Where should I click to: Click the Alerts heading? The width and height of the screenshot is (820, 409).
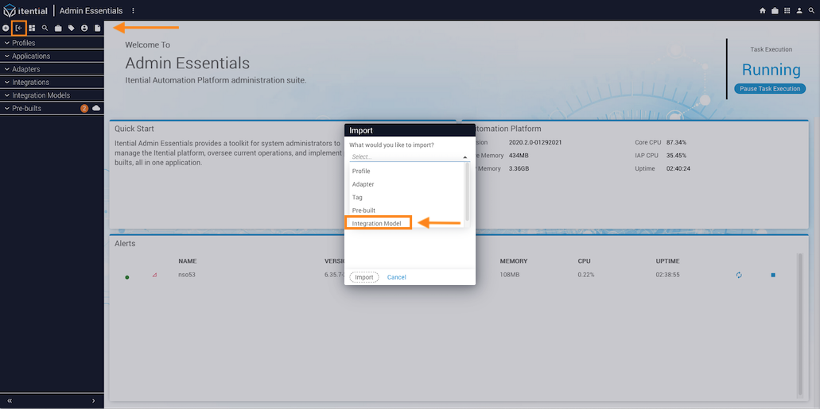click(x=125, y=244)
